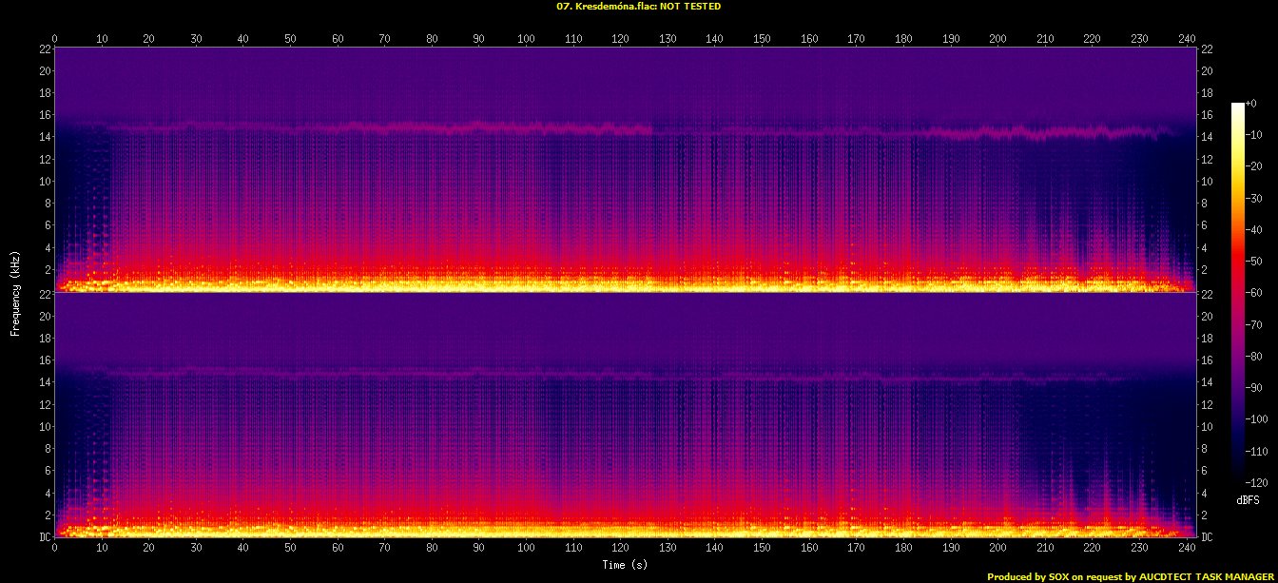Click the "+0" label atop the color scale

click(x=1250, y=104)
